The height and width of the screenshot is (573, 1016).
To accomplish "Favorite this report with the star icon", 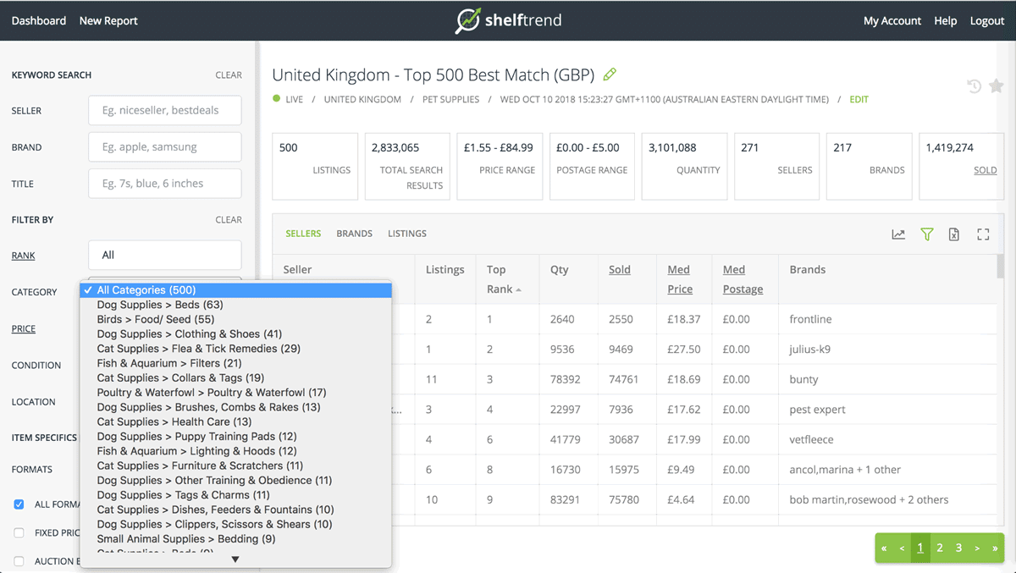I will click(x=997, y=85).
